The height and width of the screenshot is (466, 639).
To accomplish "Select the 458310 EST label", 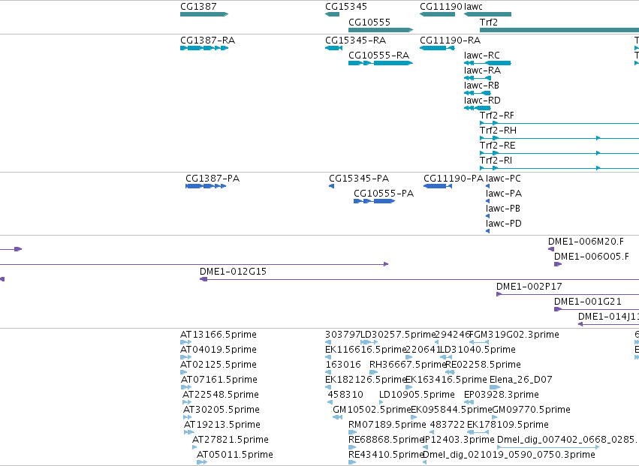I will click(x=345, y=395).
